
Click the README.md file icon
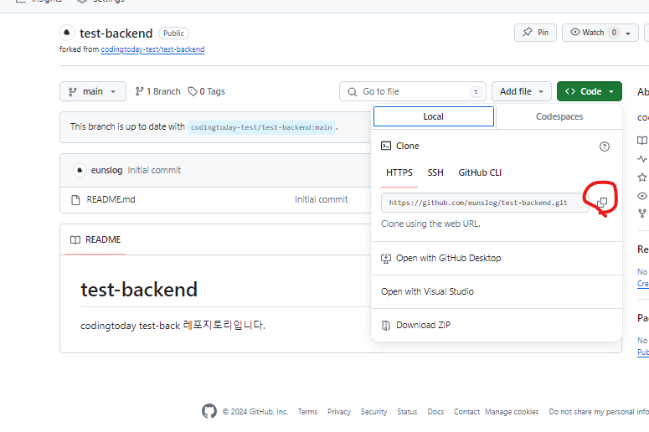pos(75,200)
